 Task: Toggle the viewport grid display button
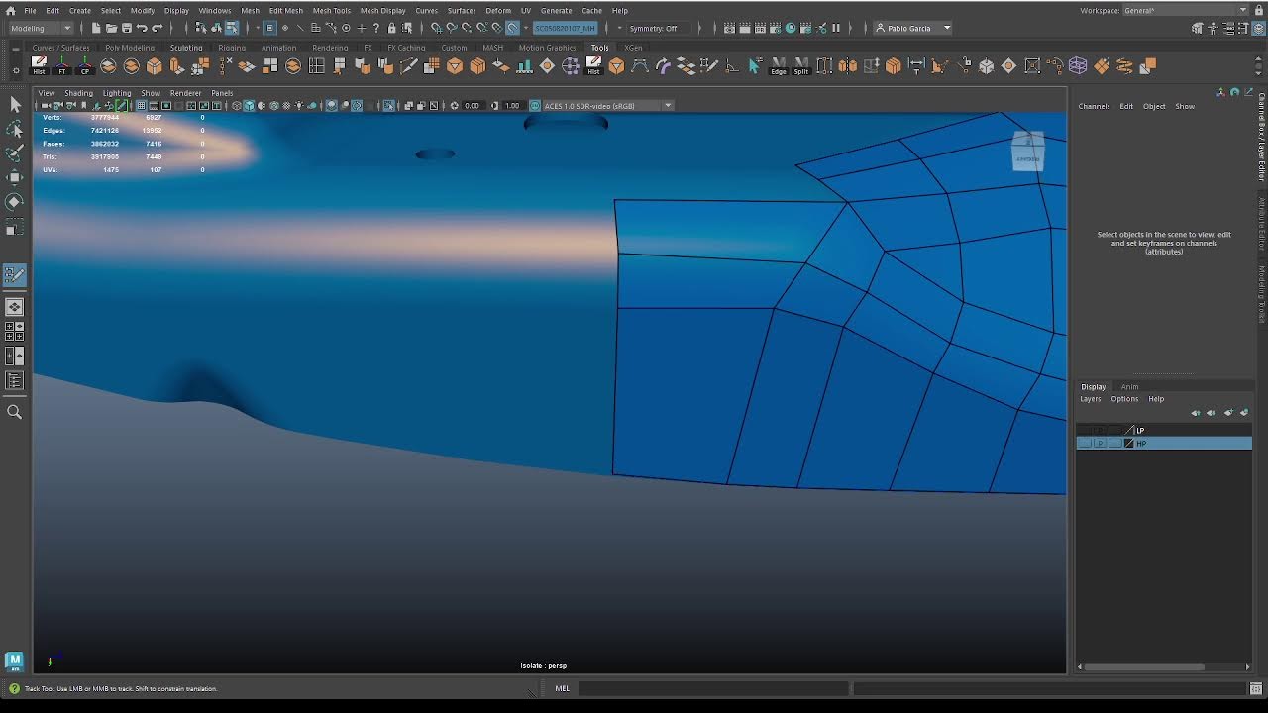tap(141, 105)
